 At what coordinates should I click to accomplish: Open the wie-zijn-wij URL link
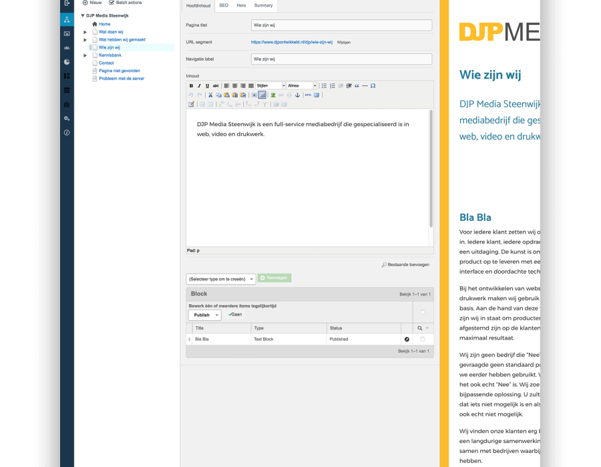click(x=292, y=42)
